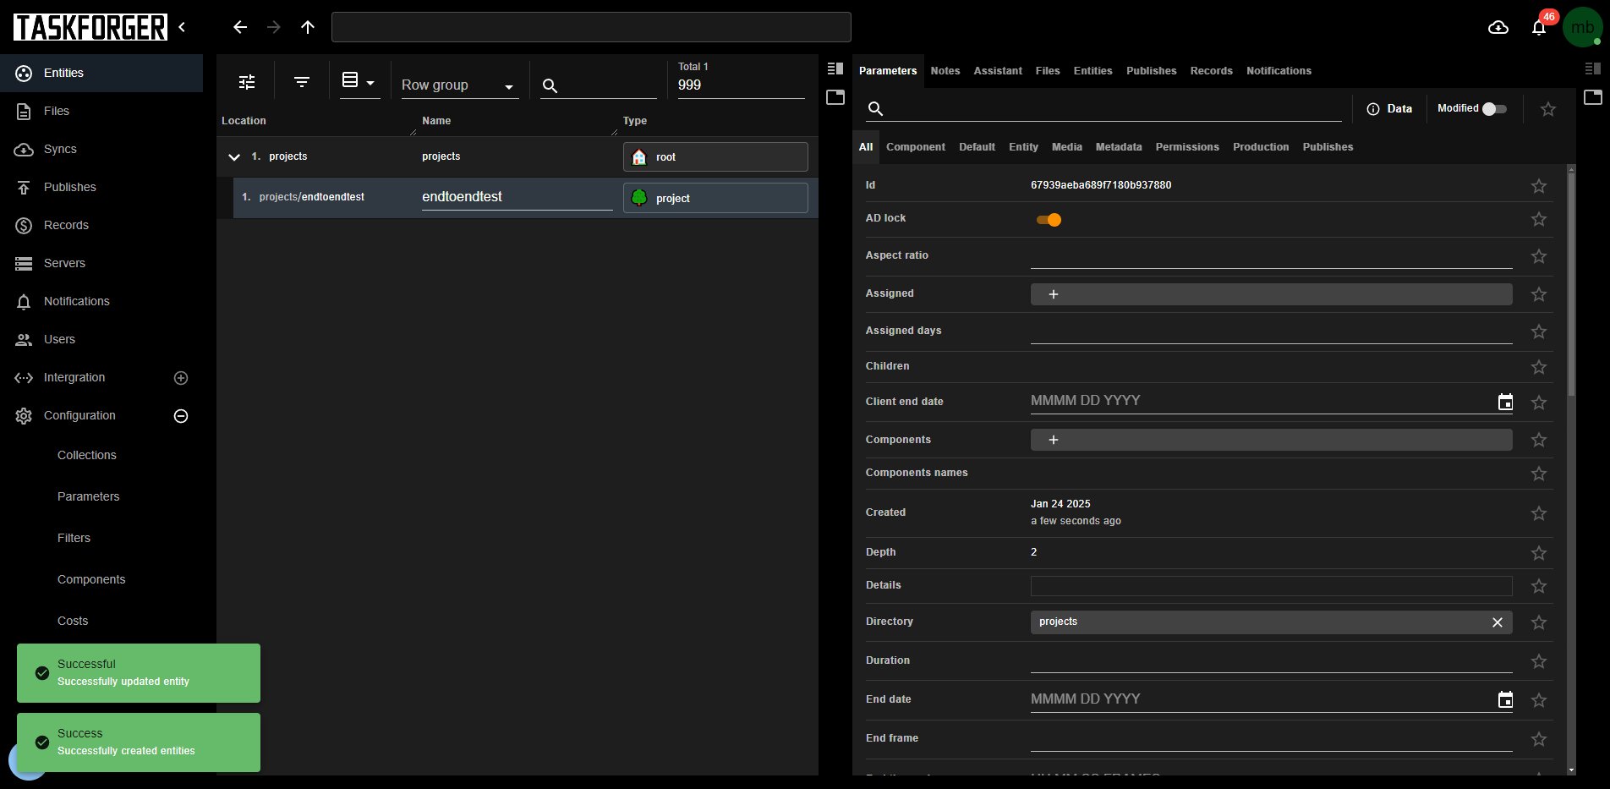
Task: Open Collections under Configuration
Action: click(x=87, y=455)
